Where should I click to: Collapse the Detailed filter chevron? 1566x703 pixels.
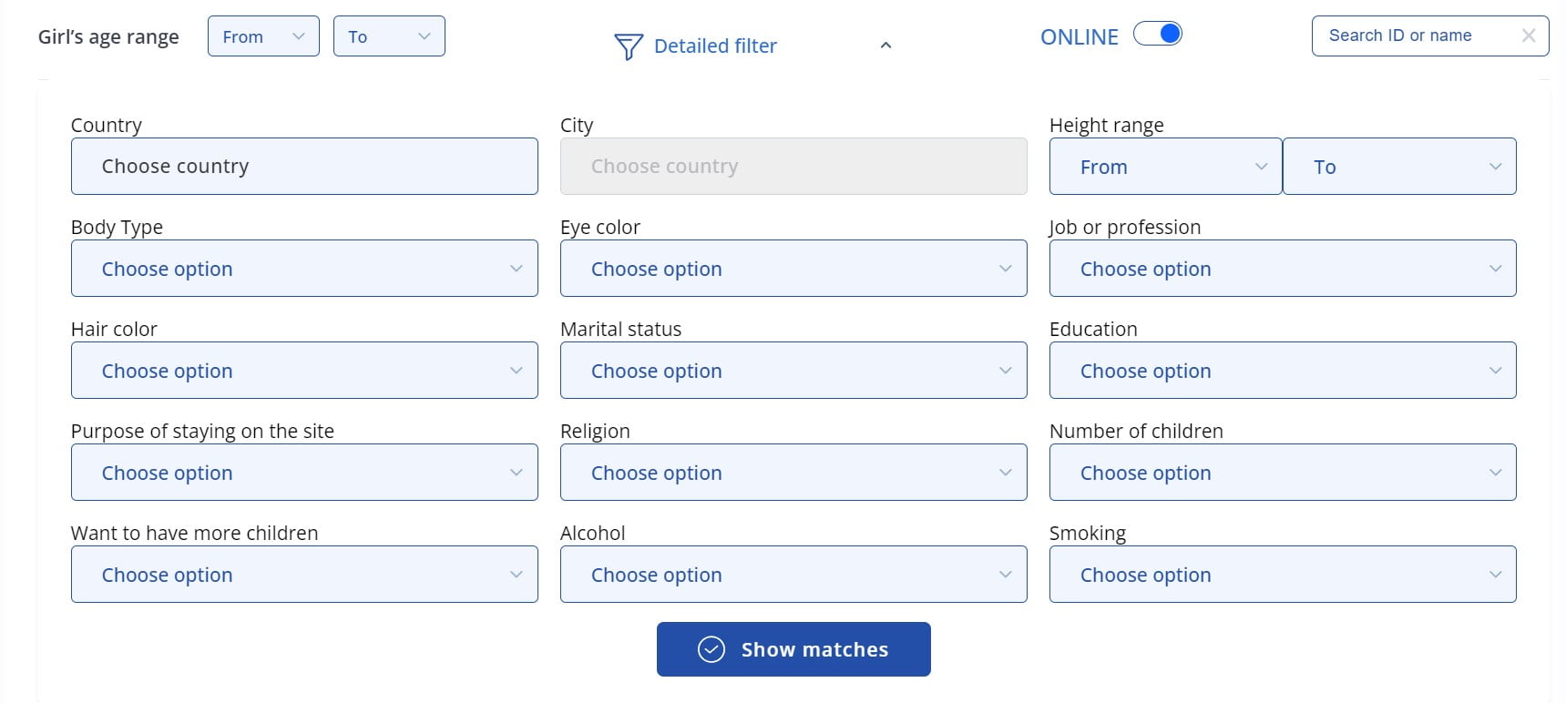pyautogui.click(x=885, y=46)
